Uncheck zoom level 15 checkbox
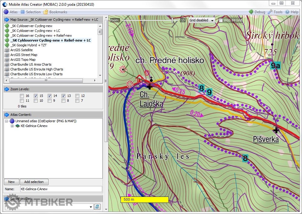Screen dimensions: 302x214 click(x=36, y=96)
